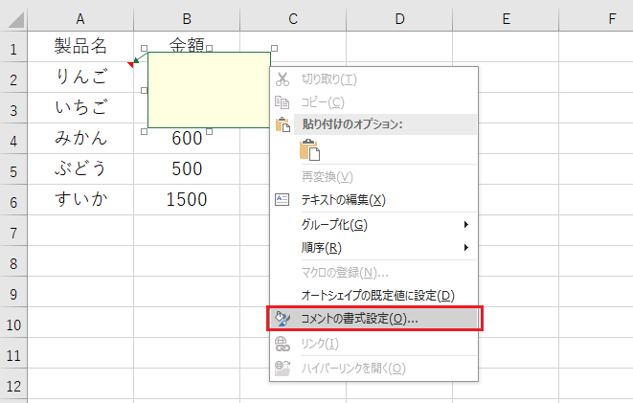633x403 pixels.
Task: Select column E header
Action: click(x=506, y=19)
